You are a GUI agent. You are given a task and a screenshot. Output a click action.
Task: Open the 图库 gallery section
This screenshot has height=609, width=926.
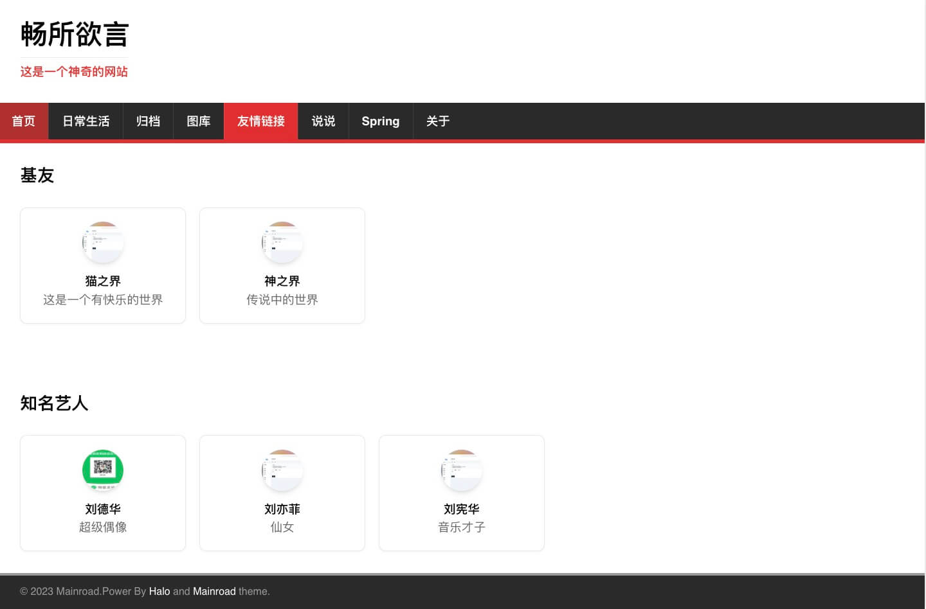[x=198, y=121]
